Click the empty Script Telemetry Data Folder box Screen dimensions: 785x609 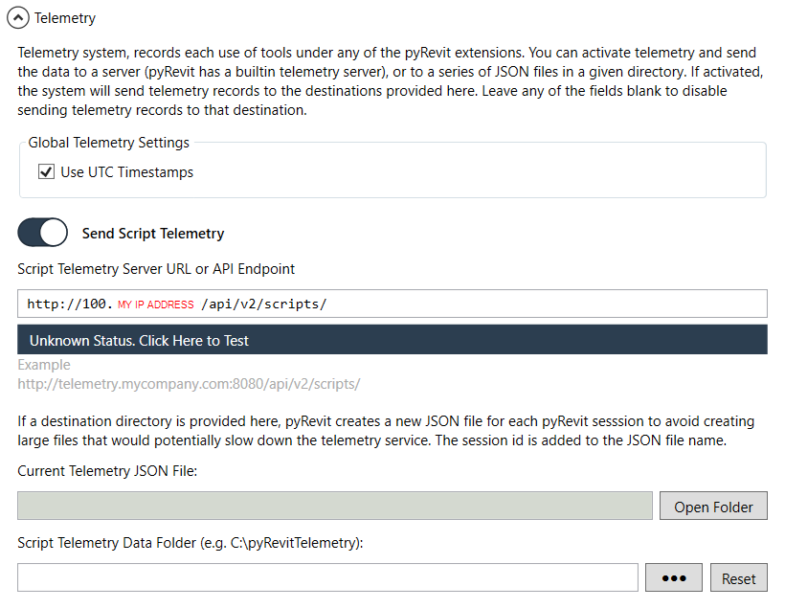[x=325, y=576]
